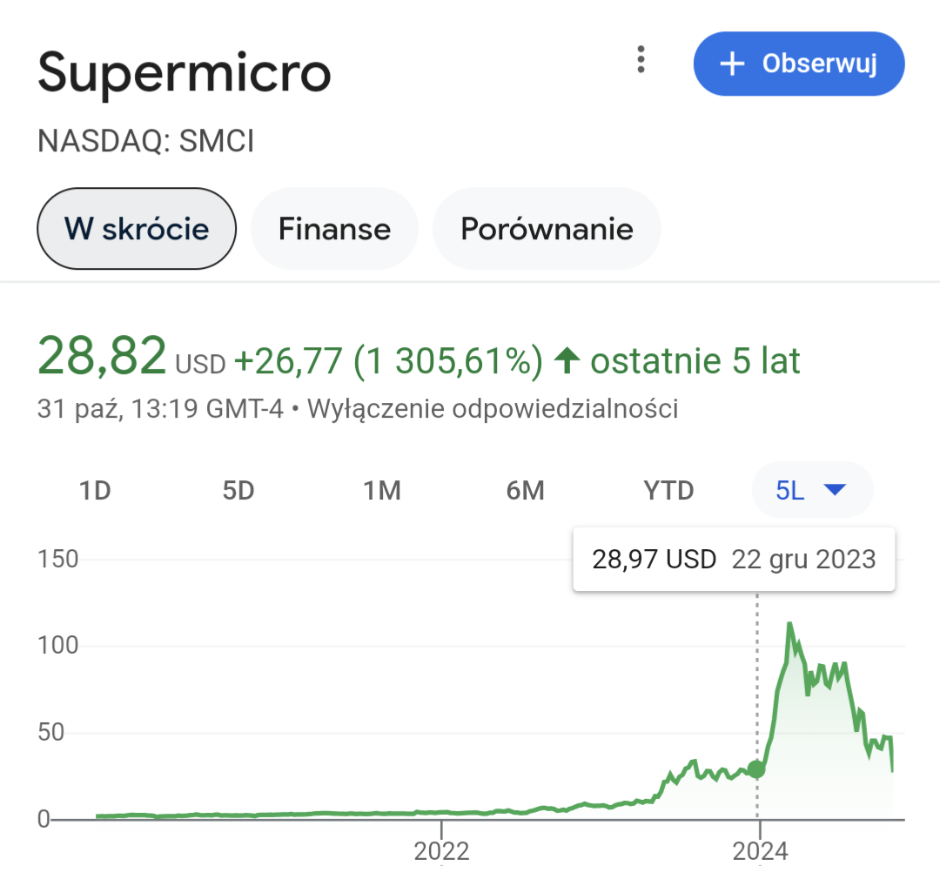Click the plus icon to follow Supermicro

(x=733, y=64)
